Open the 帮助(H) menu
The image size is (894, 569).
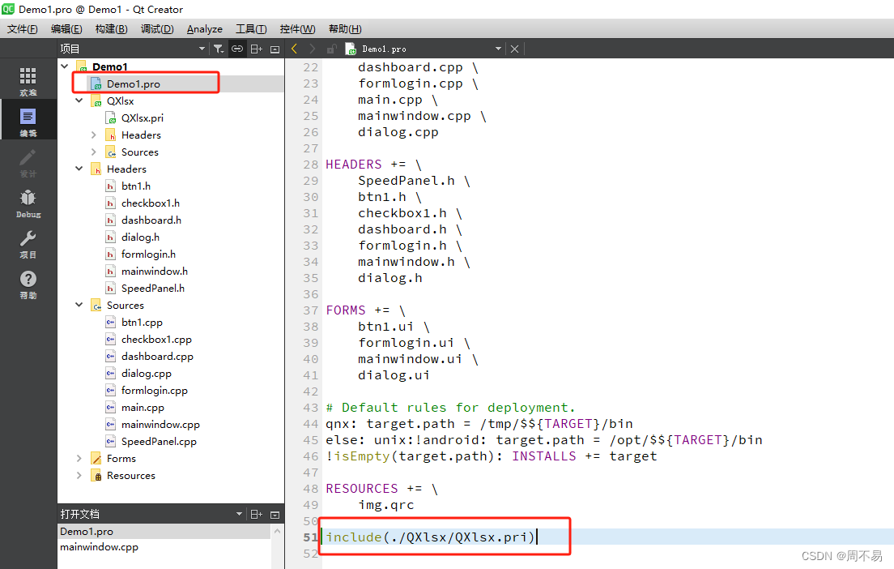[x=345, y=29]
